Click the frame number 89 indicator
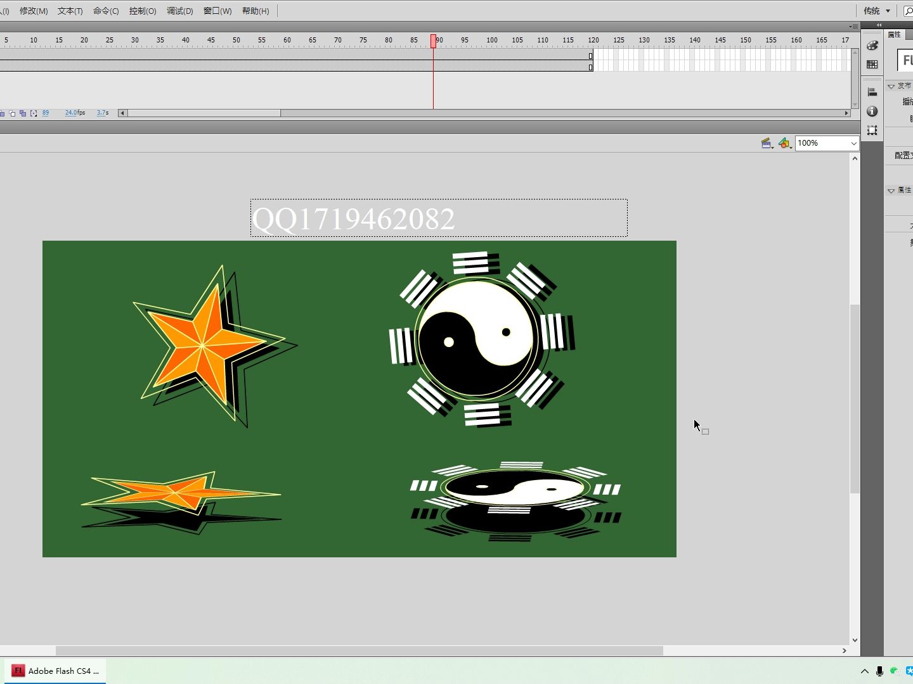 45,113
